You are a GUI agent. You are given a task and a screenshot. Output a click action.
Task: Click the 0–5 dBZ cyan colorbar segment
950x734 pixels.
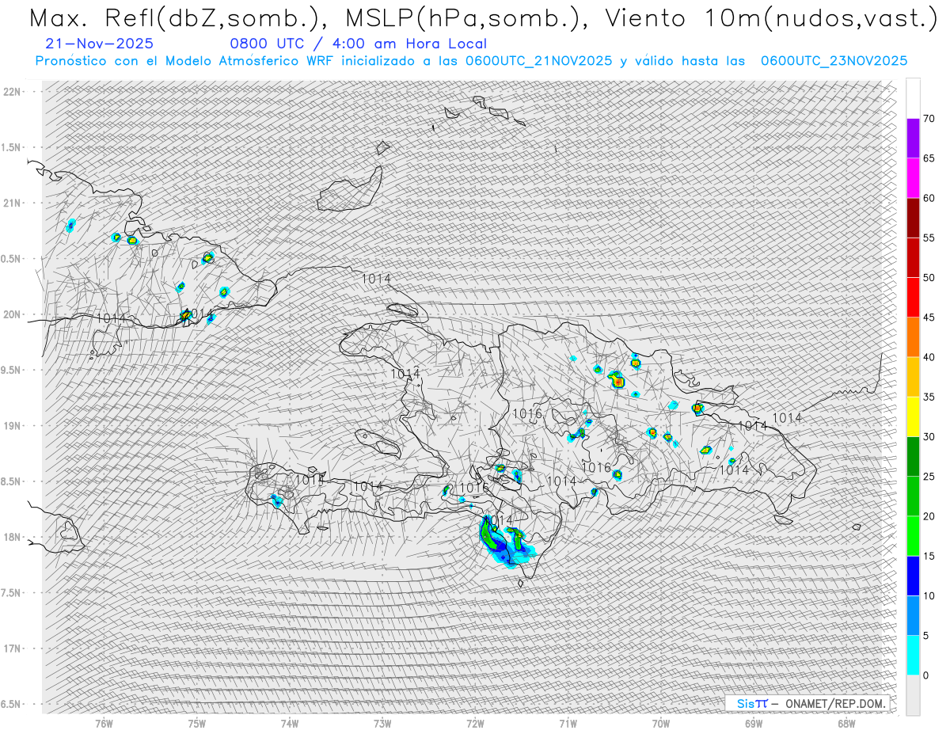913,656
